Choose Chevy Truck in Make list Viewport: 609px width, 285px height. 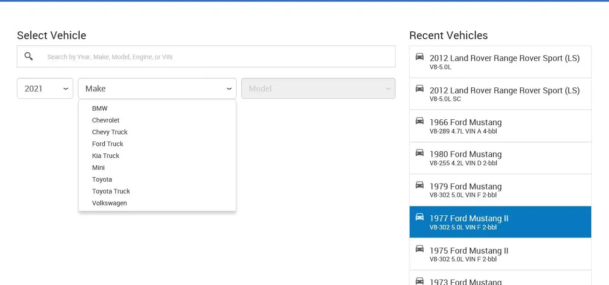[x=157, y=132]
